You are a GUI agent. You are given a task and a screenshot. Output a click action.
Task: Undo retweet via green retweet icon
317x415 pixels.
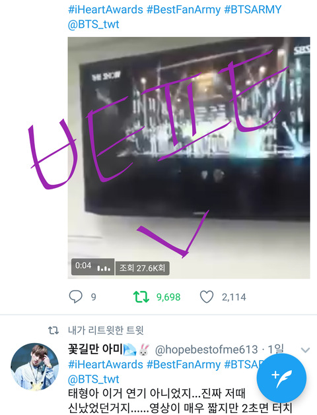pos(141,297)
